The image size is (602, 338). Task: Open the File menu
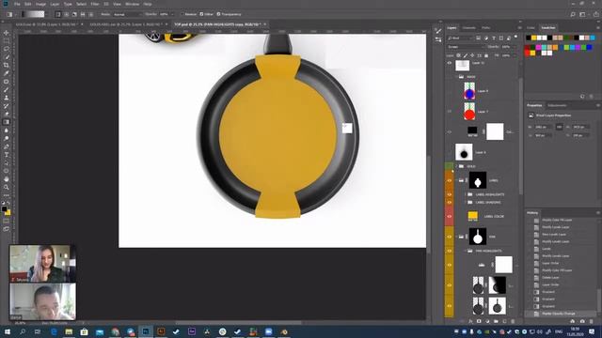click(17, 4)
